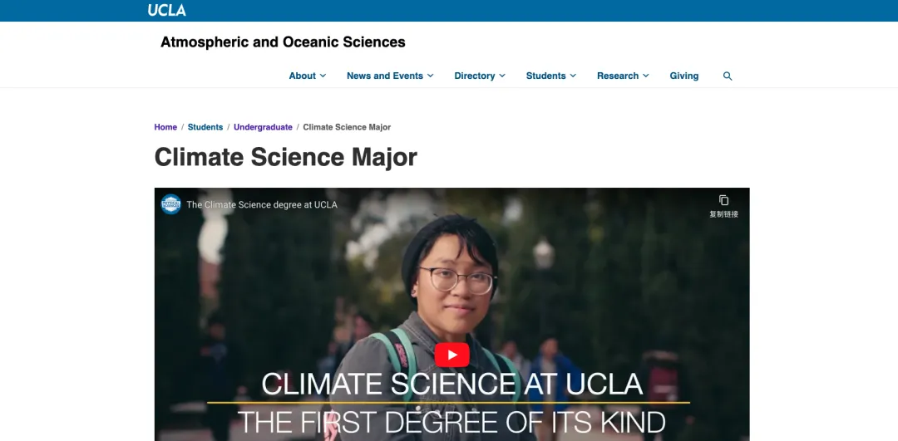Click the UCLA logo in the header
The width and height of the screenshot is (898, 441).
click(x=166, y=10)
